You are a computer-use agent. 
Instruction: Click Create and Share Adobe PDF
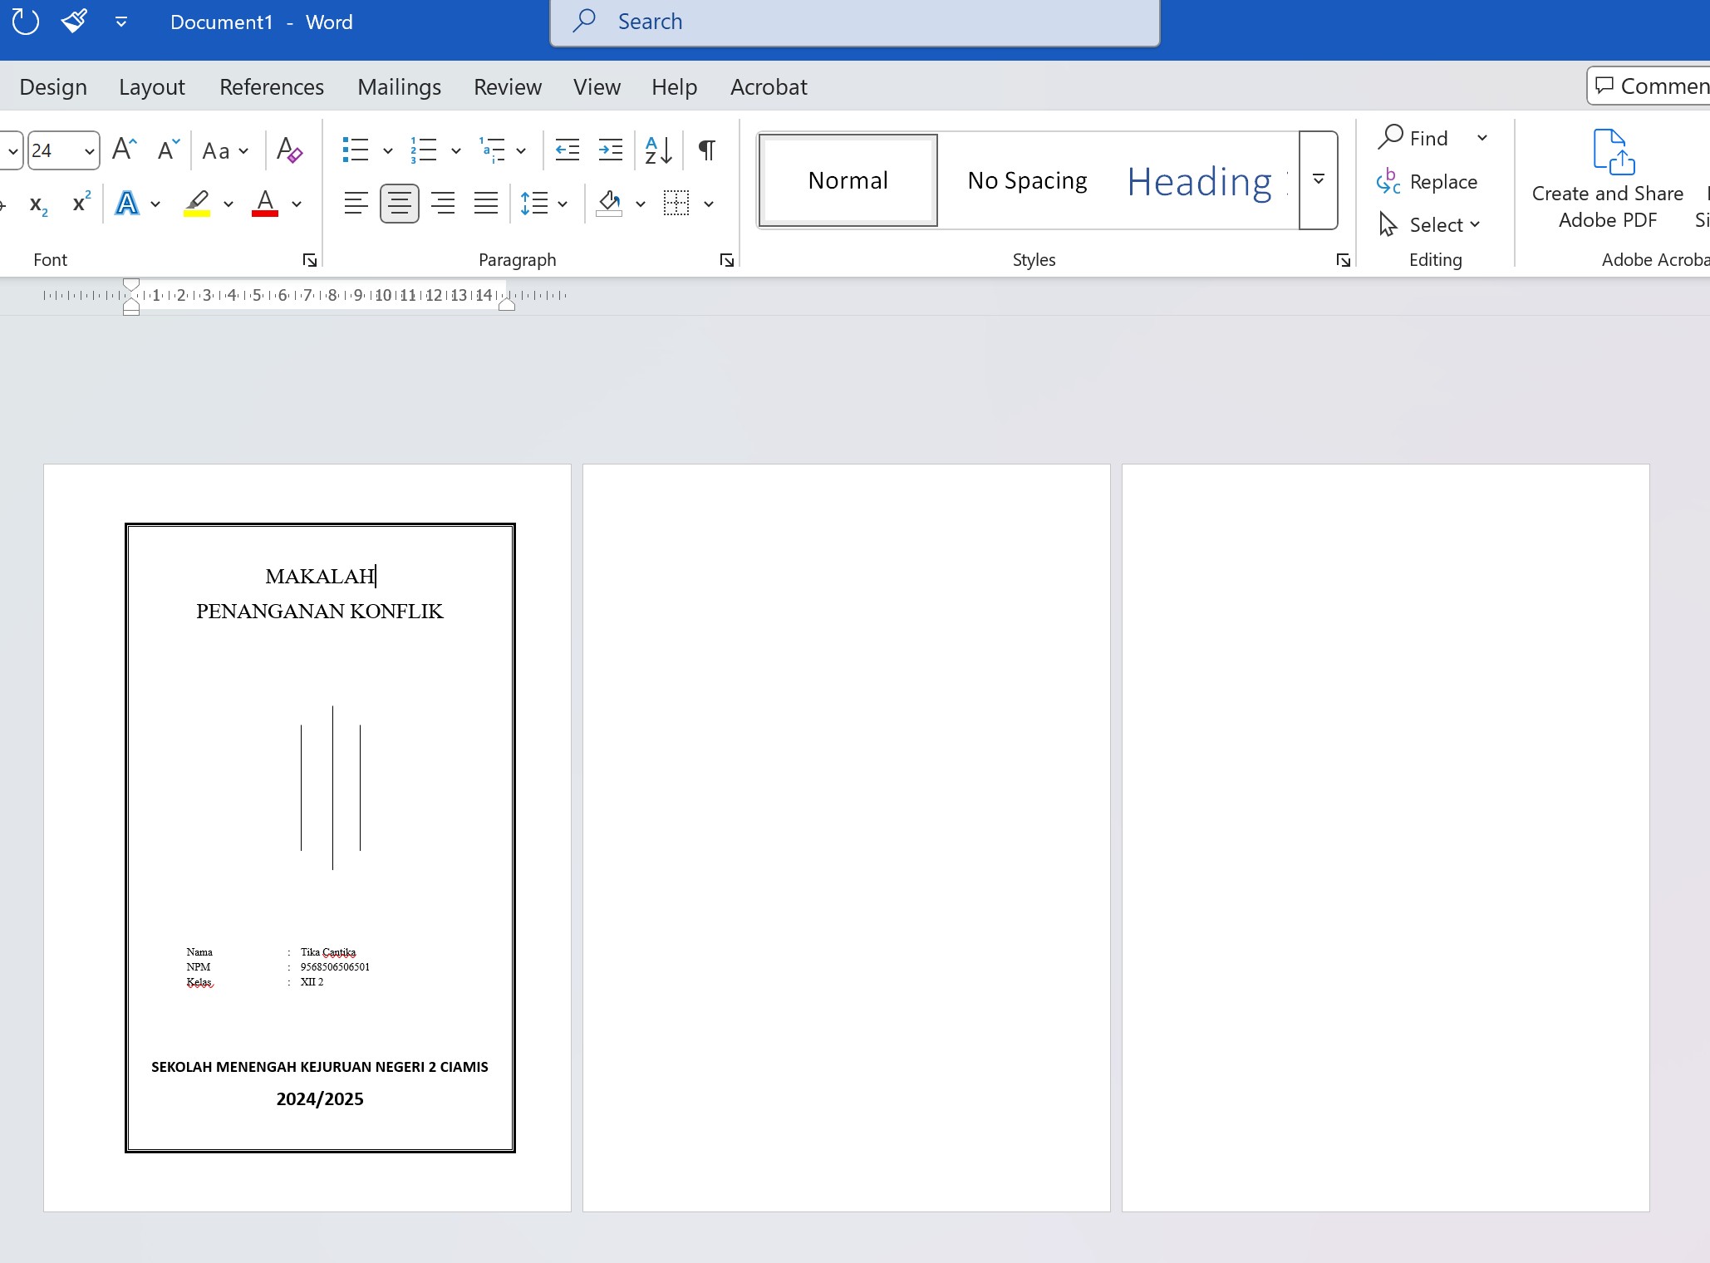click(1608, 179)
